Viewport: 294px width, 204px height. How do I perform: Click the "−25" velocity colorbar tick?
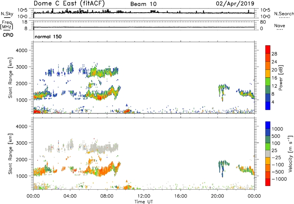[276, 158]
